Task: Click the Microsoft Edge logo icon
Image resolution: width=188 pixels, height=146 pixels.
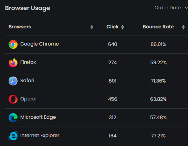Action: (13, 118)
